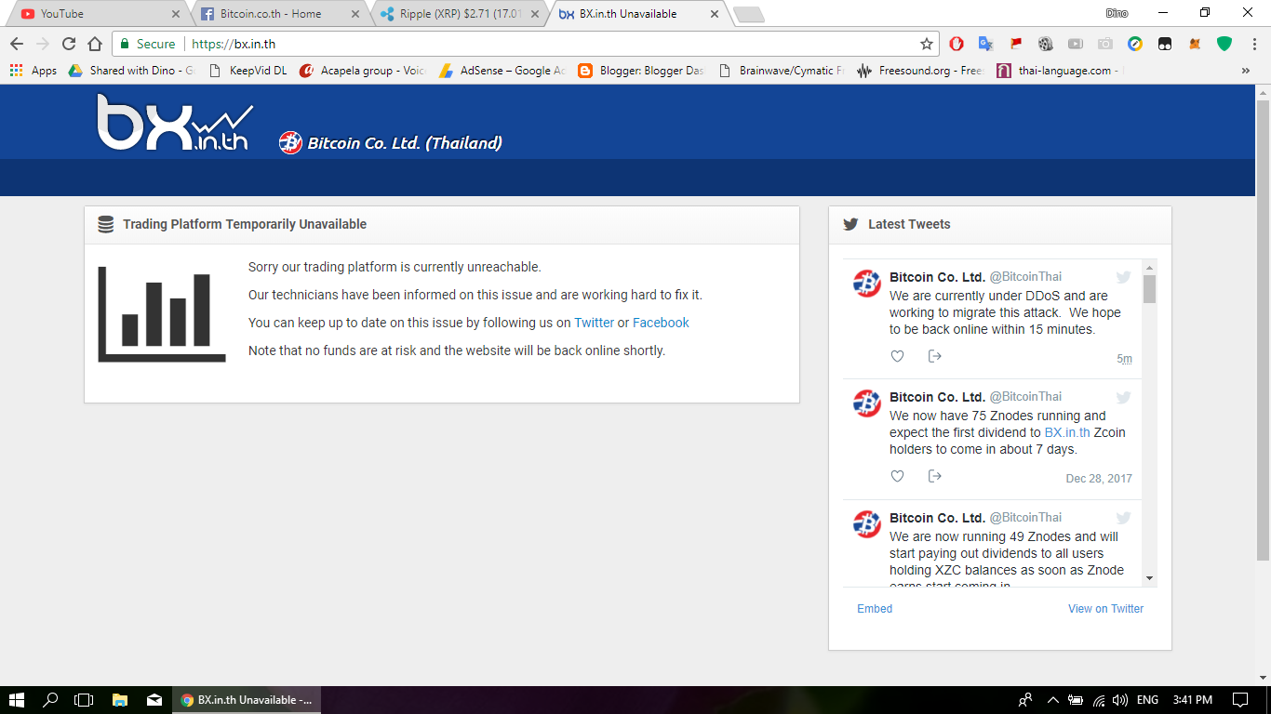Open the KeepVid DL bookmark
1271x714 pixels.
248,70
